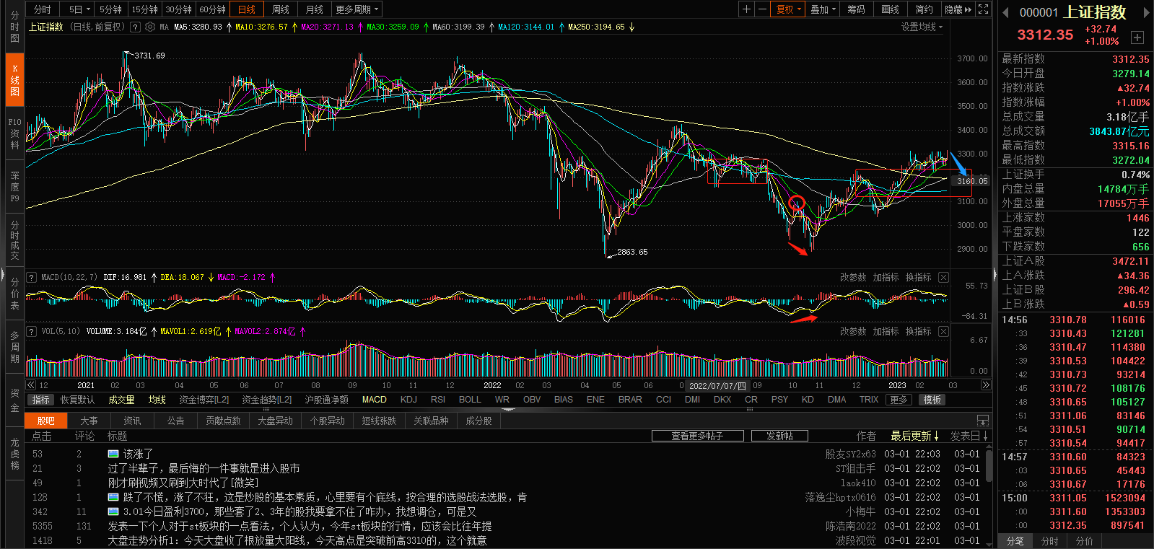Image resolution: width=1154 pixels, height=549 pixels.
Task: Switch to the 大事 tab
Action: pos(89,421)
